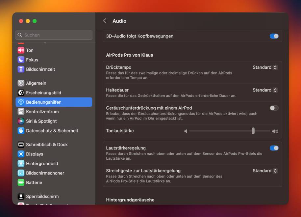Disable the Lautstärkeregelung switch
The height and width of the screenshot is (217, 301).
[x=274, y=148]
